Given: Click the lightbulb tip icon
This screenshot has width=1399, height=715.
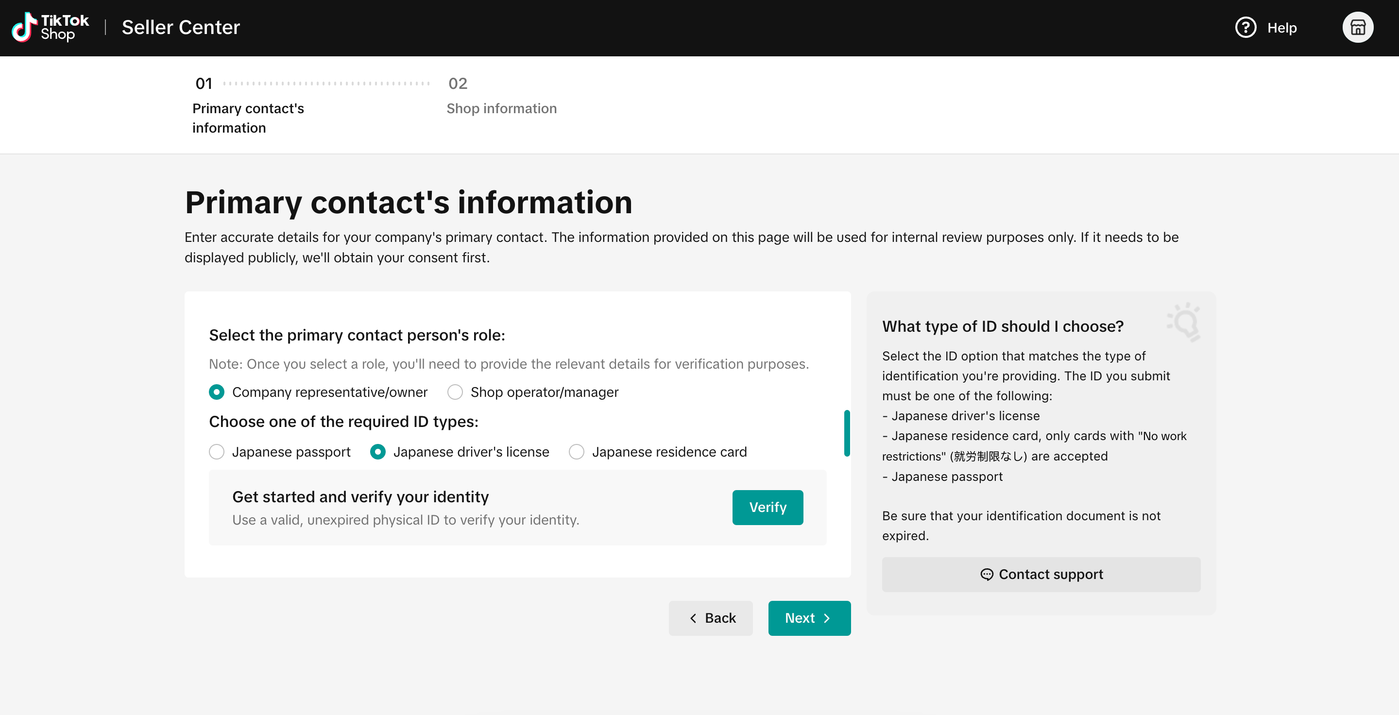Looking at the screenshot, I should [1184, 322].
